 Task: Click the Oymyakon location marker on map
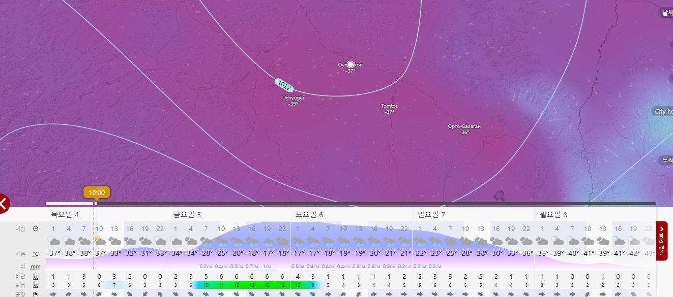coord(350,64)
